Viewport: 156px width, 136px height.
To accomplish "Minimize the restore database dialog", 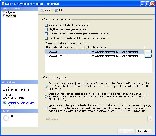I will click(x=142, y=4).
